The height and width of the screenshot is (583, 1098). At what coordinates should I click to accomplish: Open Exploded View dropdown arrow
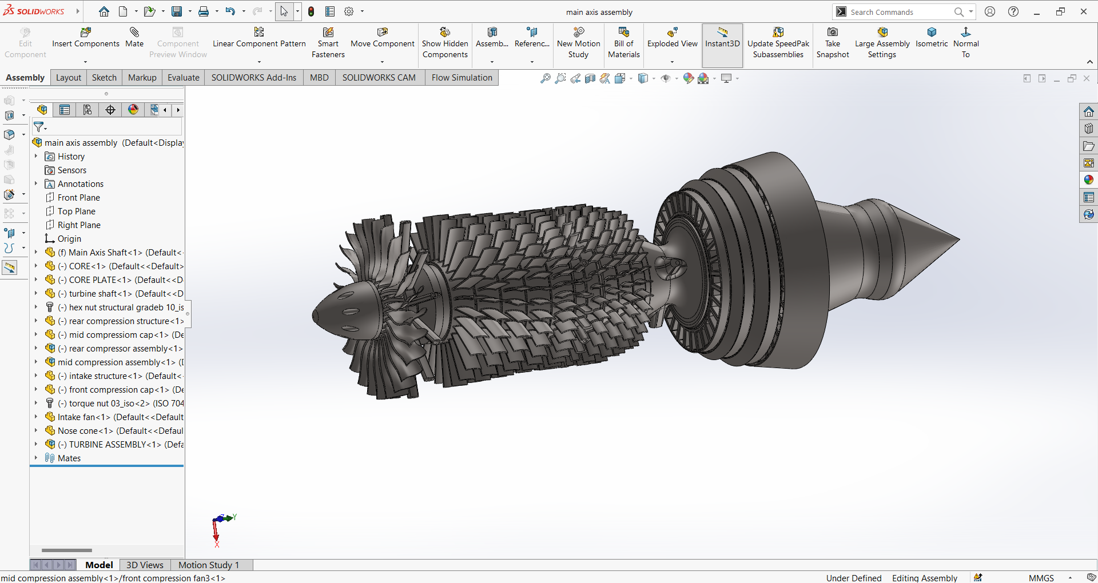673,62
